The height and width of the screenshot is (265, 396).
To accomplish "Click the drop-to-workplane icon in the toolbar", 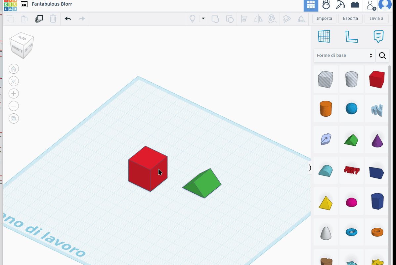I will click(x=301, y=19).
